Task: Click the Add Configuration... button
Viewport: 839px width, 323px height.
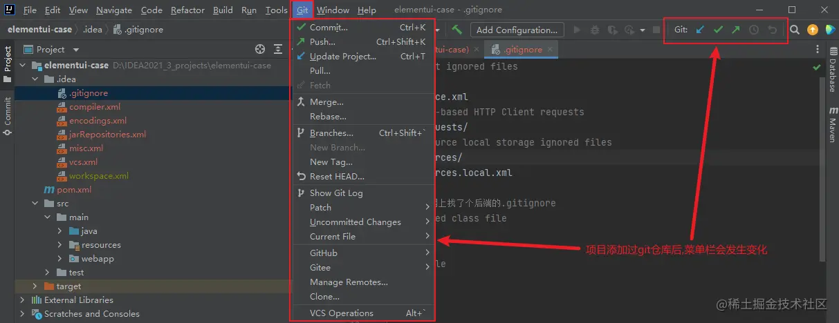Action: coord(517,30)
